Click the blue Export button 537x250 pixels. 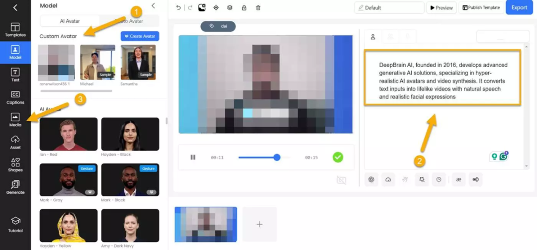point(519,7)
